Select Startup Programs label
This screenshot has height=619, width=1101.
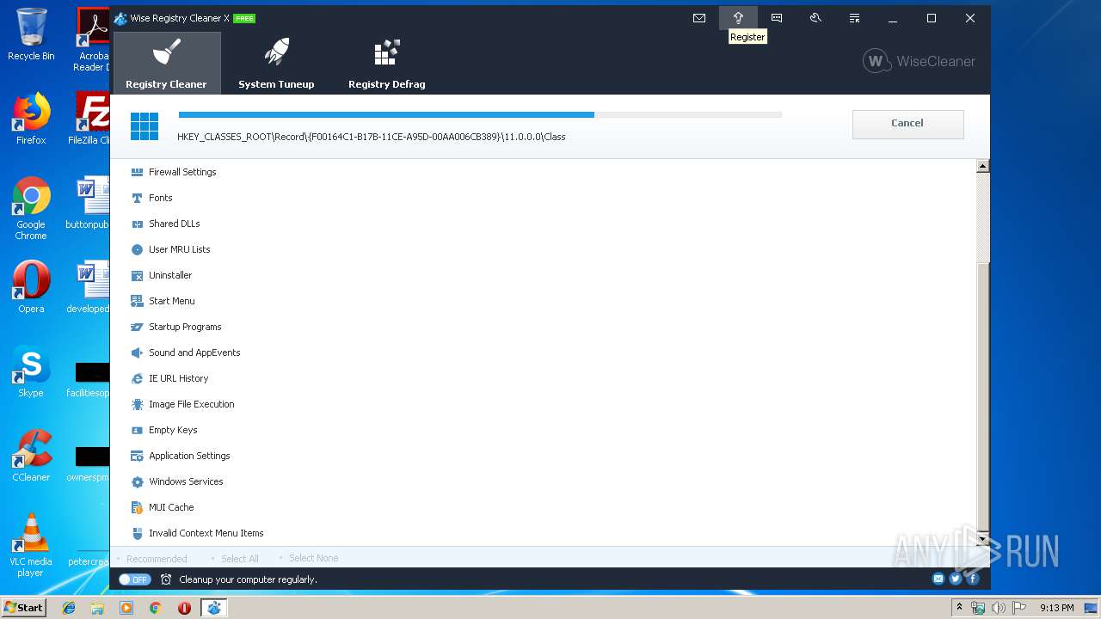tap(185, 327)
